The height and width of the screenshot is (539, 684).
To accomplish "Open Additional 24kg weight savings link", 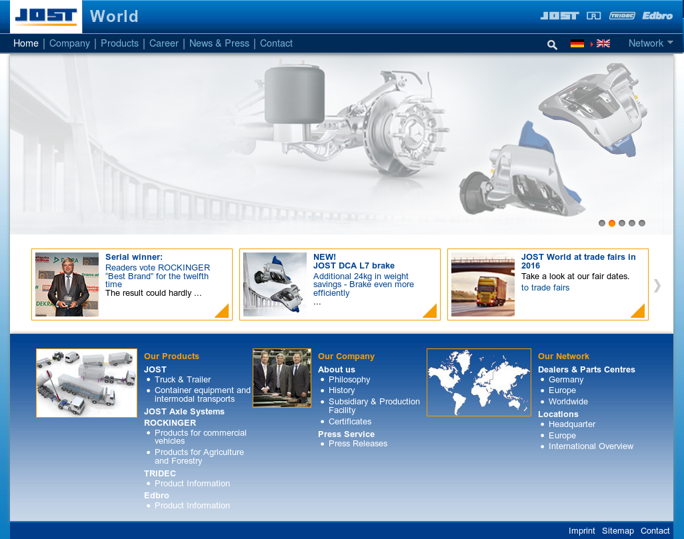I will 363,284.
